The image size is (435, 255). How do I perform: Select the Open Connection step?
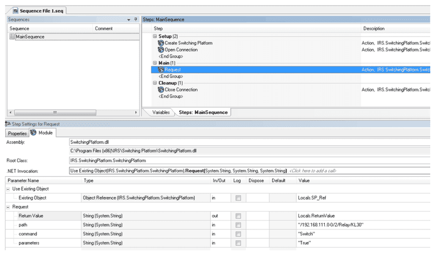coord(181,50)
